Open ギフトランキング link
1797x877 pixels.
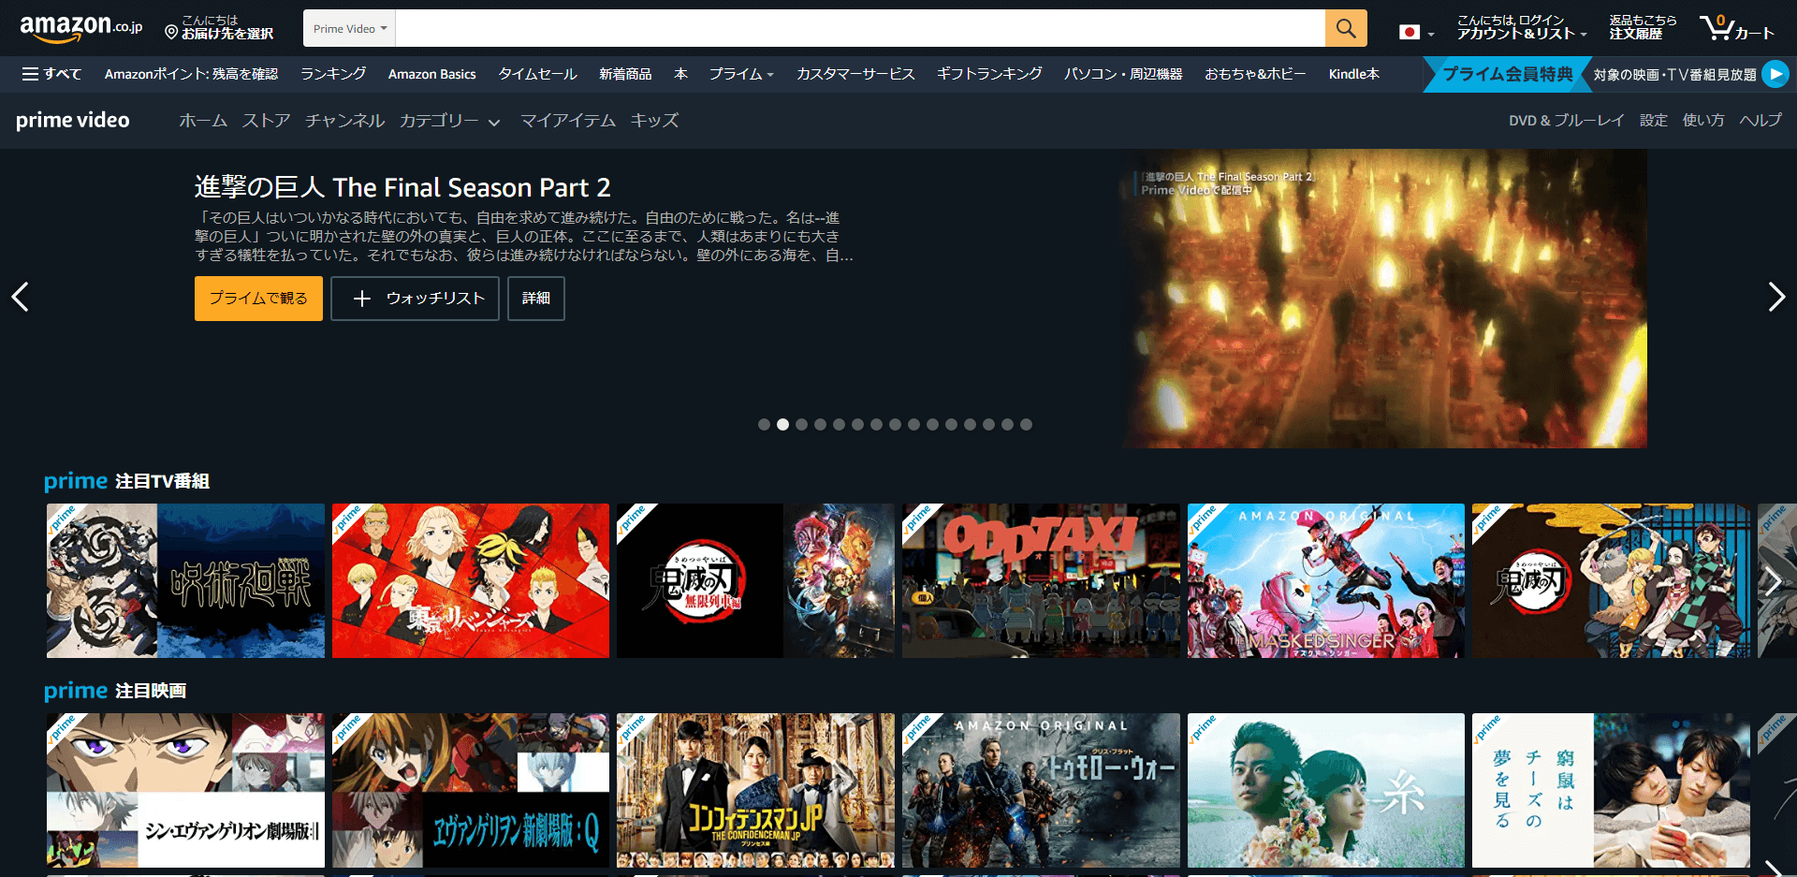989,74
